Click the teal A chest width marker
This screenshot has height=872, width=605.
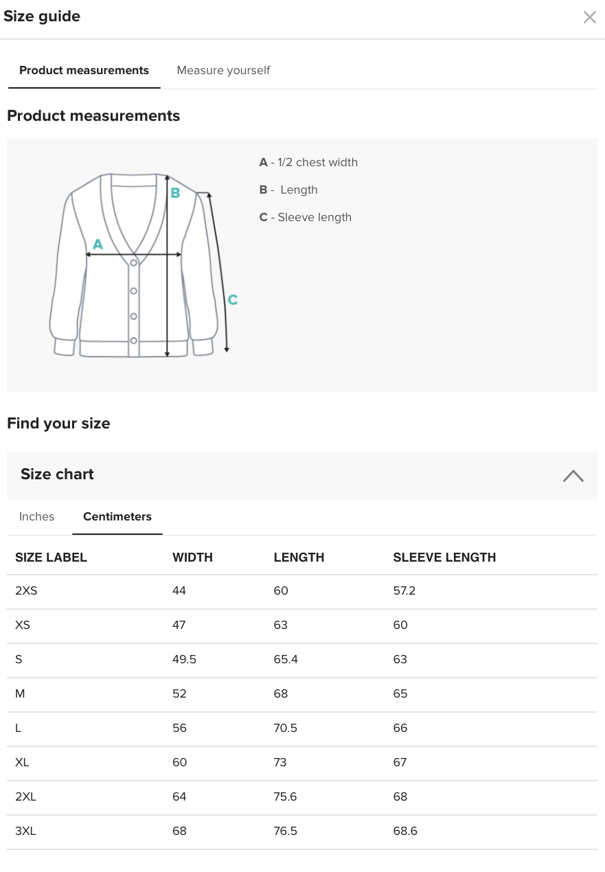click(x=98, y=244)
